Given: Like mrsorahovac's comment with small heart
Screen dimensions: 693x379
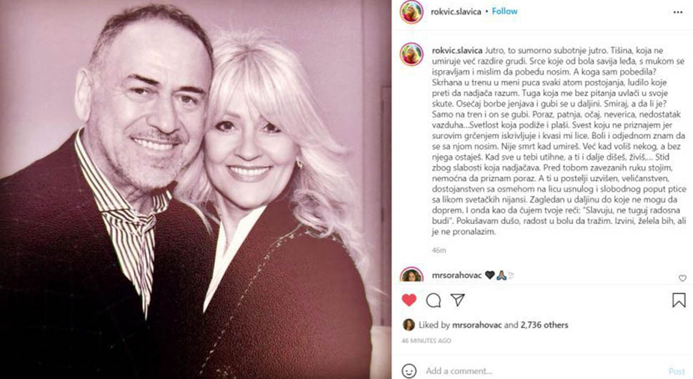Looking at the screenshot, I should pyautogui.click(x=682, y=277).
